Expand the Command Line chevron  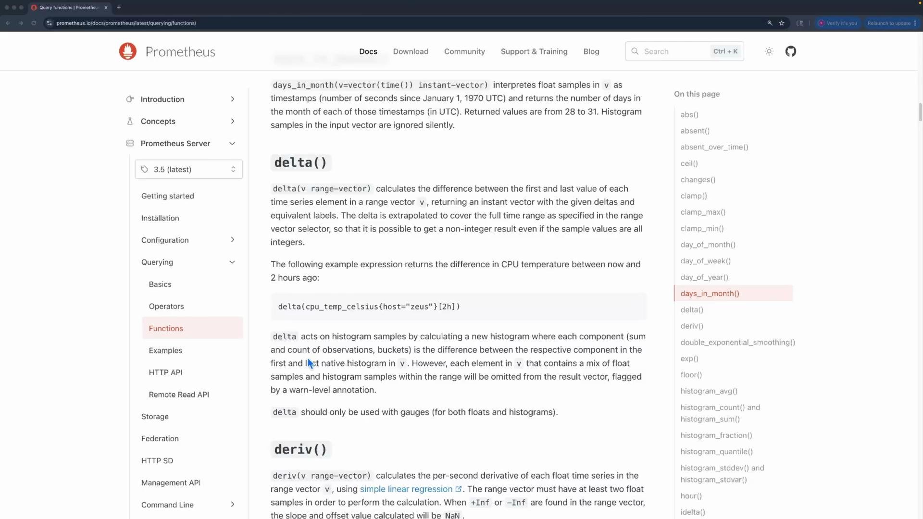click(233, 505)
